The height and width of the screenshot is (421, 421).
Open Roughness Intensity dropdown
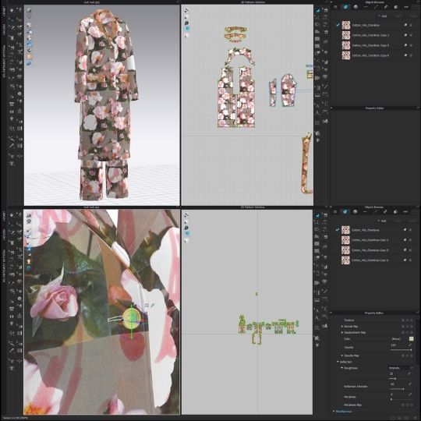click(x=400, y=368)
